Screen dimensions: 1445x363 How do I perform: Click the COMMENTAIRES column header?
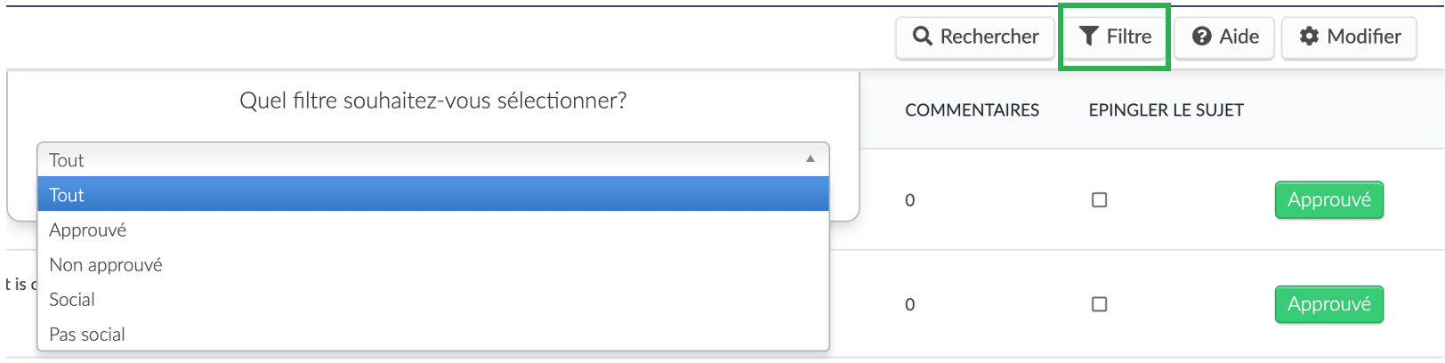tap(973, 110)
